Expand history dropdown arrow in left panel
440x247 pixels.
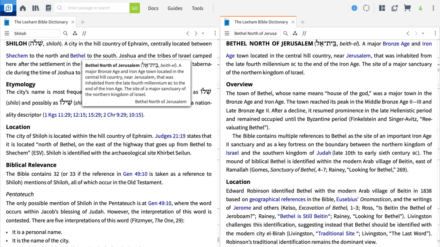pos(203,33)
